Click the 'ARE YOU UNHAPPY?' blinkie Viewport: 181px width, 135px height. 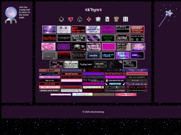(137, 77)
